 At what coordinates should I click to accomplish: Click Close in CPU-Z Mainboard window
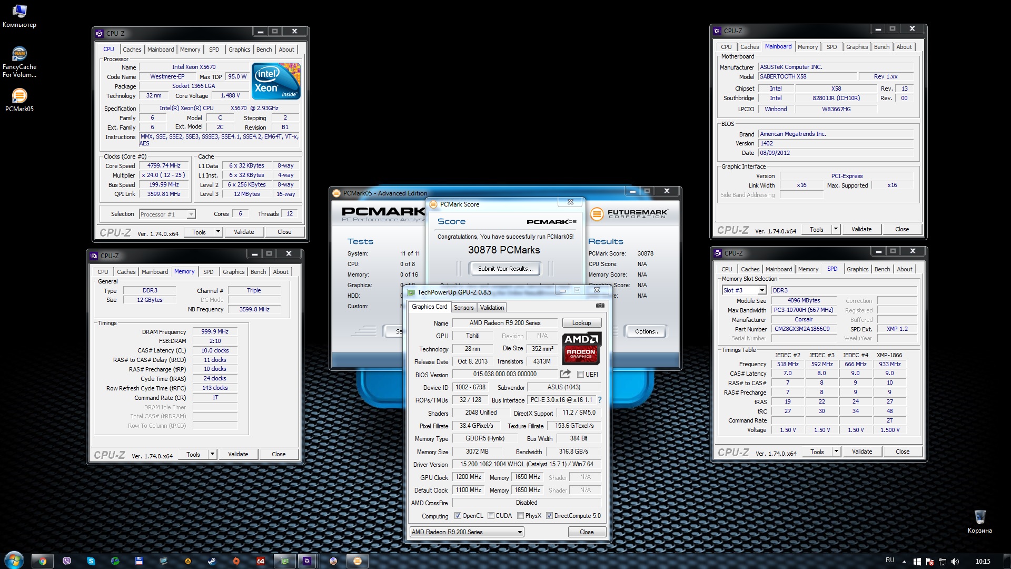tap(902, 229)
